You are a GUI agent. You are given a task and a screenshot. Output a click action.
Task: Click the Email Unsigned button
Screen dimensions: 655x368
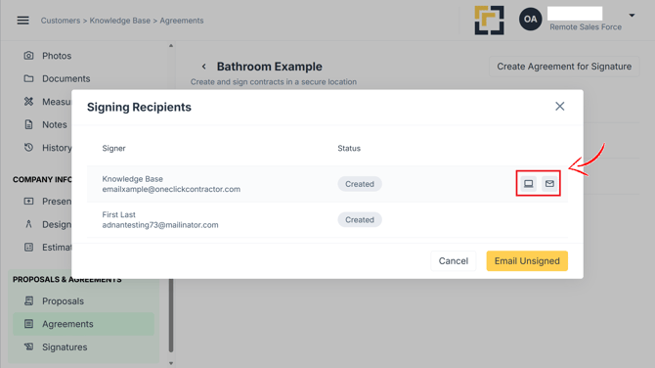tap(527, 261)
